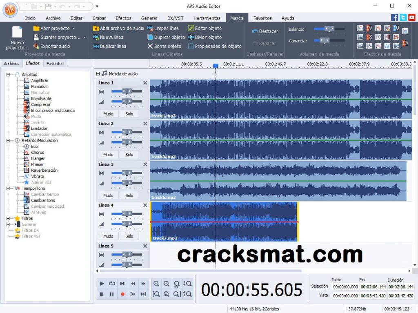This screenshot has height=313, width=418.
Task: Switch to the Favoritos panel tab
Action: 55,63
